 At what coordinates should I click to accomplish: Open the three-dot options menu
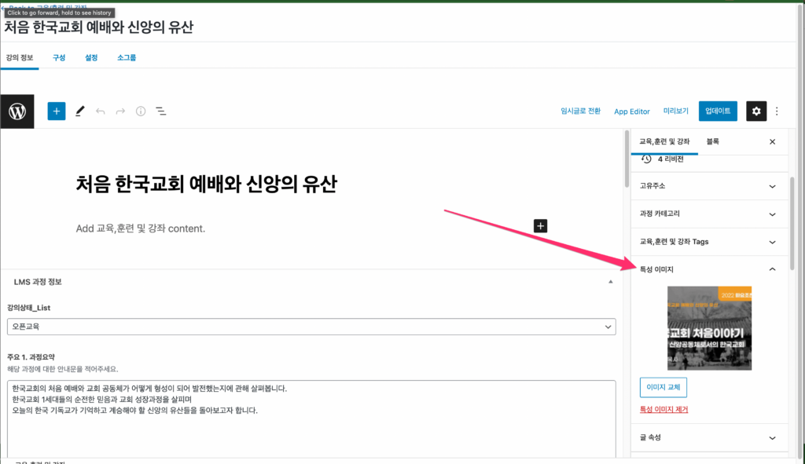click(x=777, y=111)
